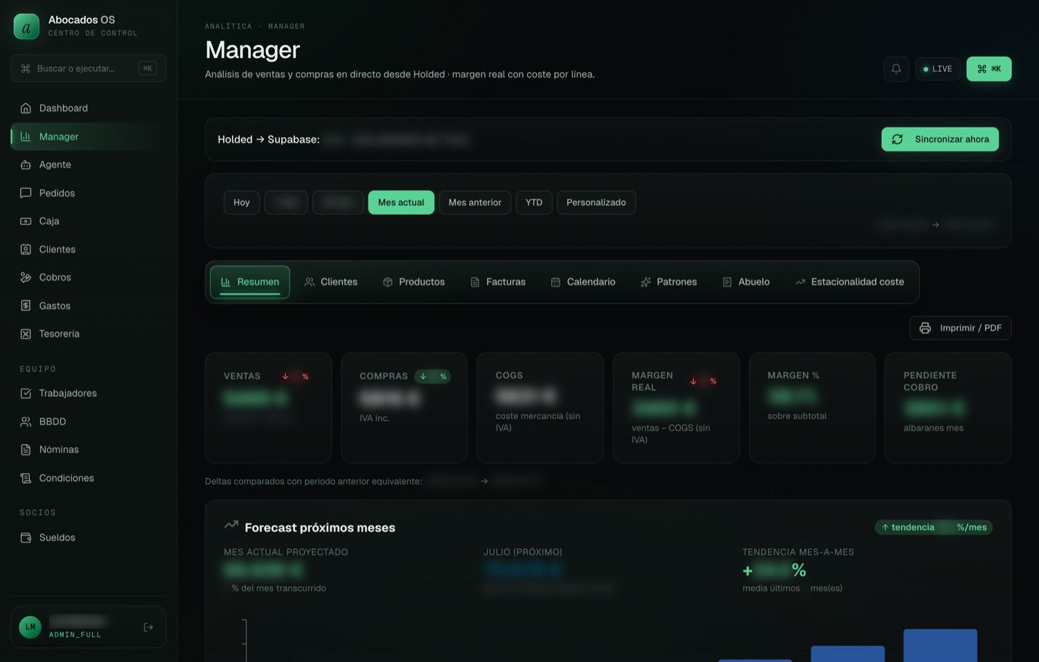Select the Personalizado period filter
1039x662 pixels.
pyautogui.click(x=596, y=202)
